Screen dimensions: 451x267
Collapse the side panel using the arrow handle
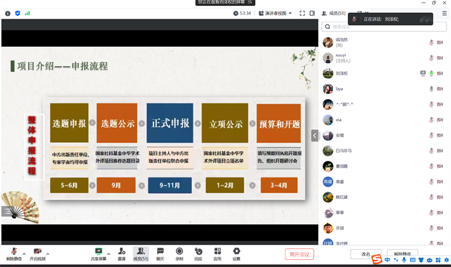(315, 135)
